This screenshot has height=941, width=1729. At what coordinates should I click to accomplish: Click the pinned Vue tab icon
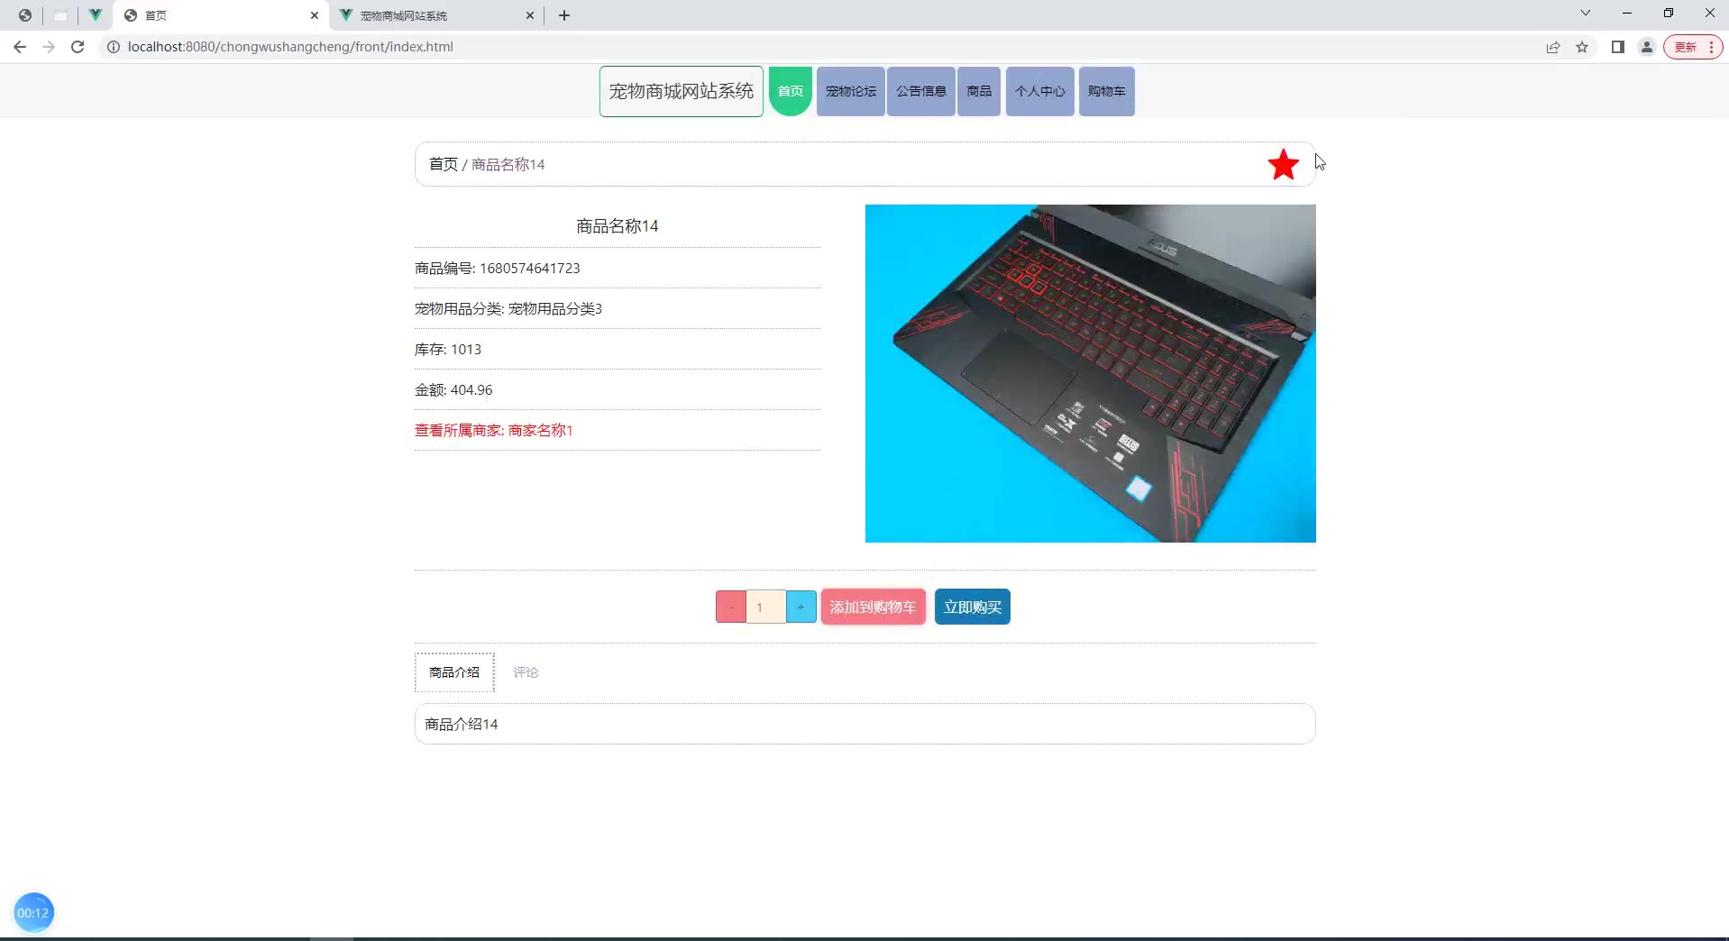[95, 15]
